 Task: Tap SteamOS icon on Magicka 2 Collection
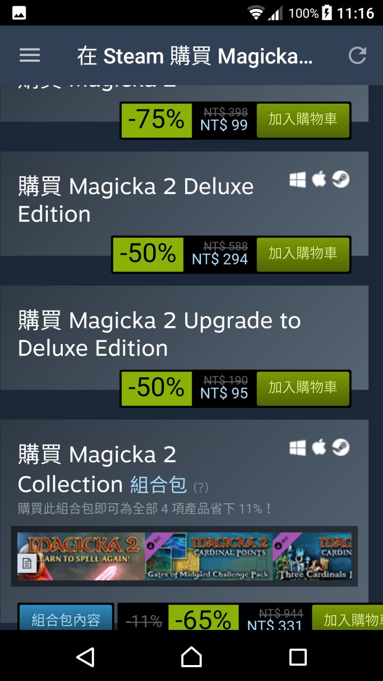tap(340, 448)
